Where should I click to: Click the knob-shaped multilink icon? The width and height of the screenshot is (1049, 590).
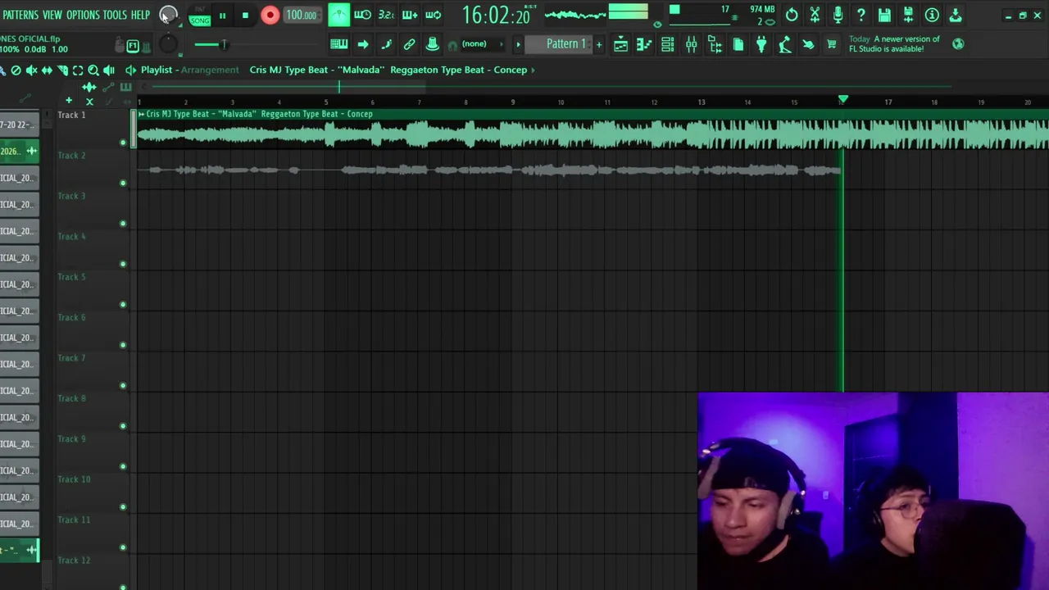click(x=432, y=44)
